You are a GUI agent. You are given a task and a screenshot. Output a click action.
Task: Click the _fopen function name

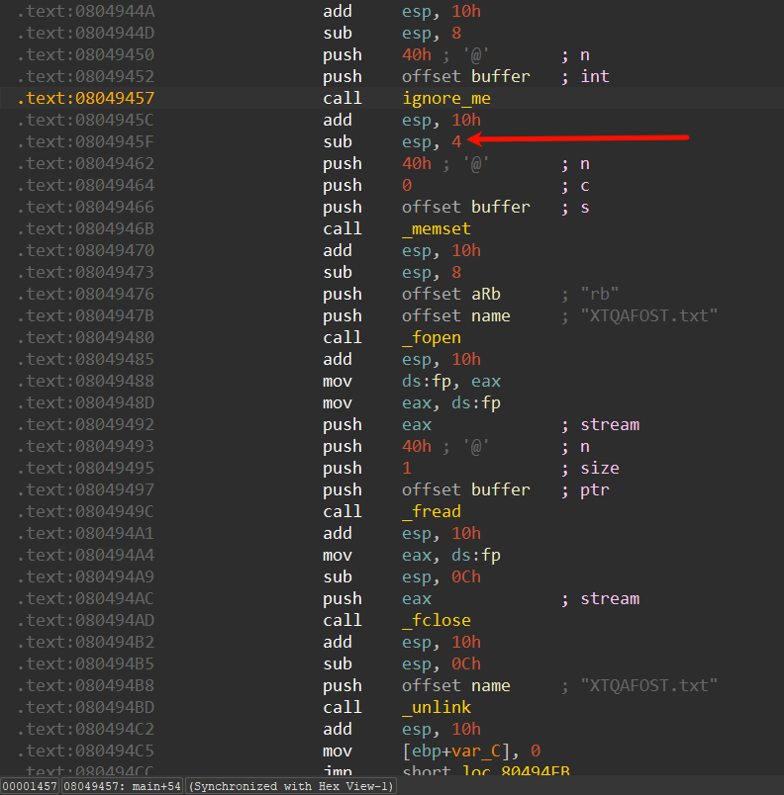(x=432, y=337)
